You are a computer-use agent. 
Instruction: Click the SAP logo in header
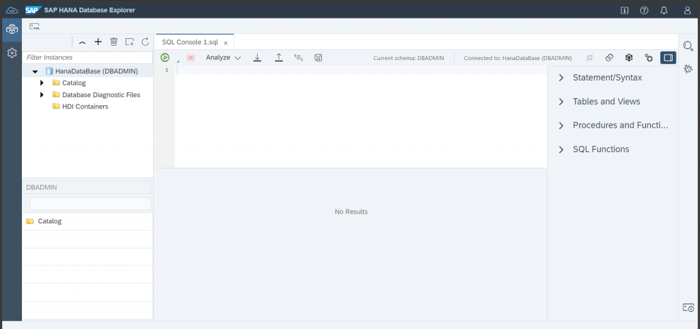[x=33, y=10]
